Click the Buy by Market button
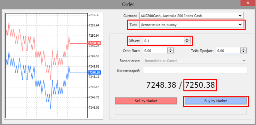This screenshot has height=125, width=256. [x=215, y=101]
